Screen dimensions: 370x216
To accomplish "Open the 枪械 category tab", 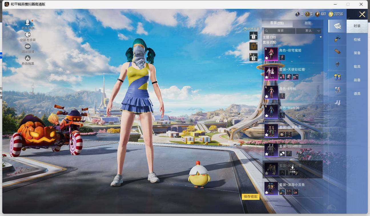I will click(357, 40).
